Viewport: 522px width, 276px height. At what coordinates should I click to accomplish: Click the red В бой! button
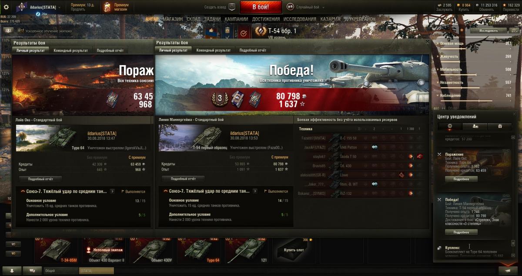tap(261, 7)
